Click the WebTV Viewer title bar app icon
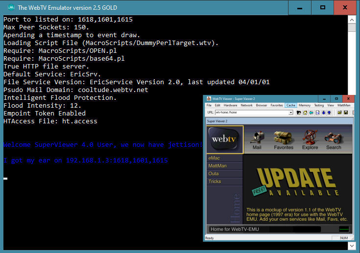Screen dimensions: 360x253 [x=209, y=99]
